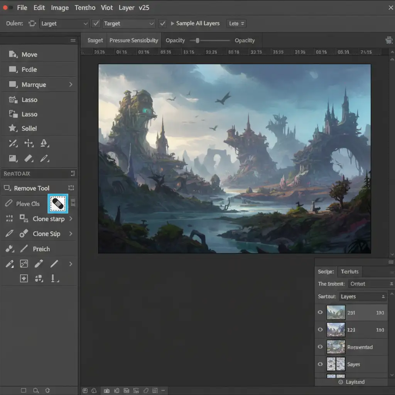Open the Larget dropdown
This screenshot has height=395, width=395.
pos(64,24)
